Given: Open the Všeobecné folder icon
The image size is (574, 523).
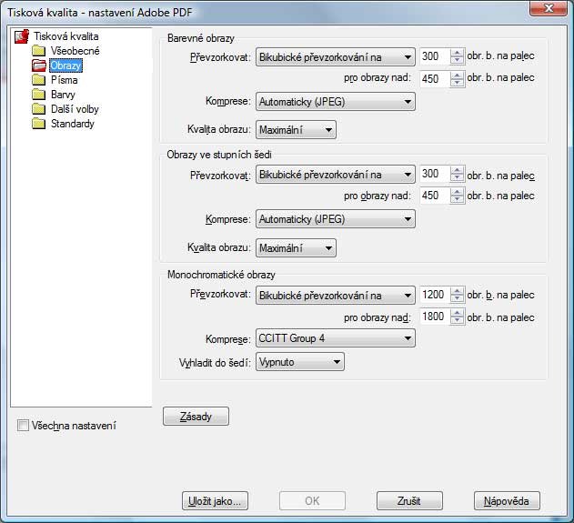Looking at the screenshot, I should (x=38, y=51).
